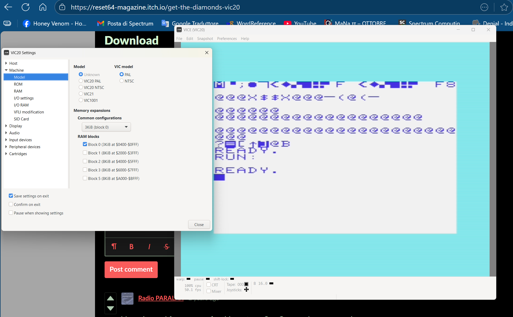Select the VIC20 NTSC model radio
This screenshot has width=513, height=317.
[81, 87]
